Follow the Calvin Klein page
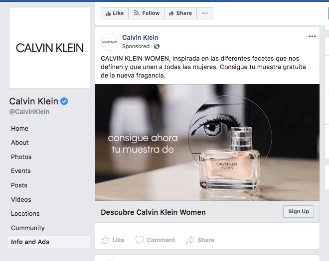 pyautogui.click(x=146, y=13)
